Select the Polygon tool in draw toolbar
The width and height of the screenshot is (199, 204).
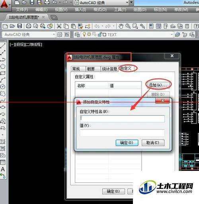(x=3, y=66)
